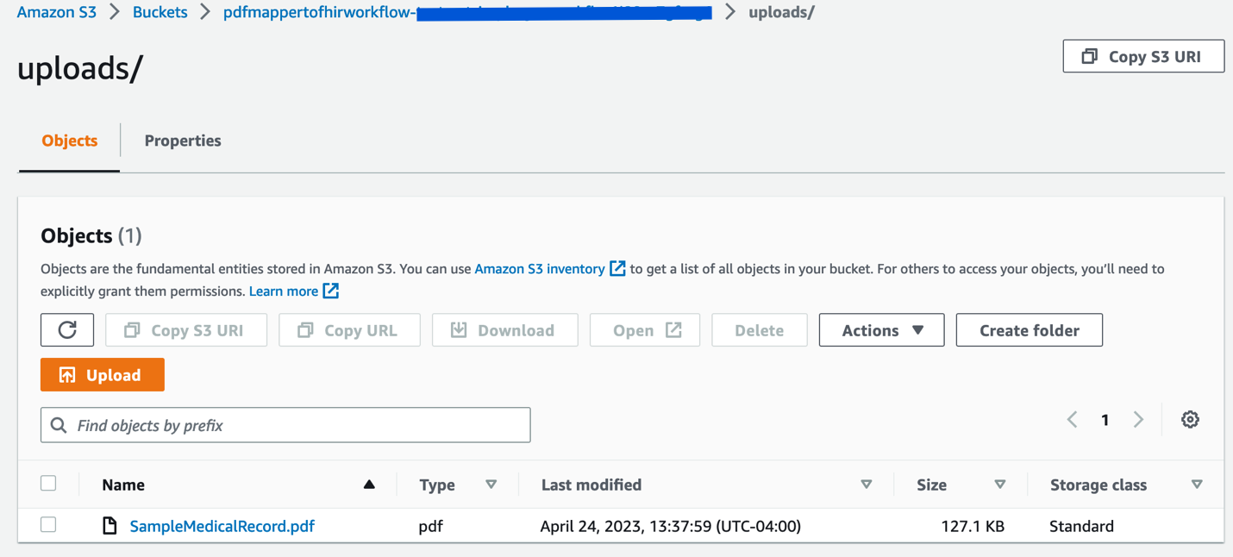The width and height of the screenshot is (1233, 557).
Task: Sort by Storage class column arrow
Action: 1197,485
